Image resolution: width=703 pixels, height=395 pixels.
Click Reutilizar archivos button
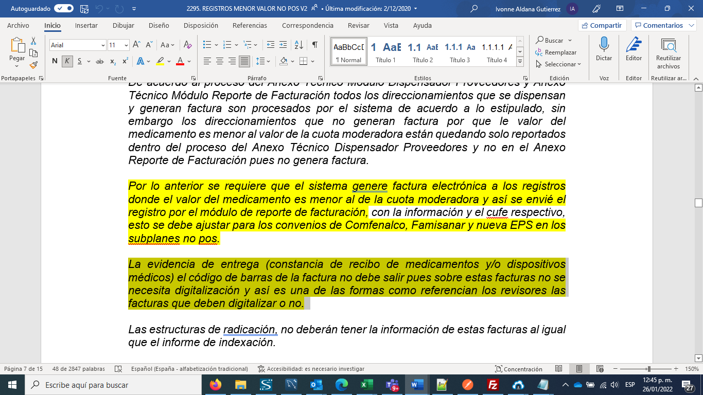pos(669,53)
